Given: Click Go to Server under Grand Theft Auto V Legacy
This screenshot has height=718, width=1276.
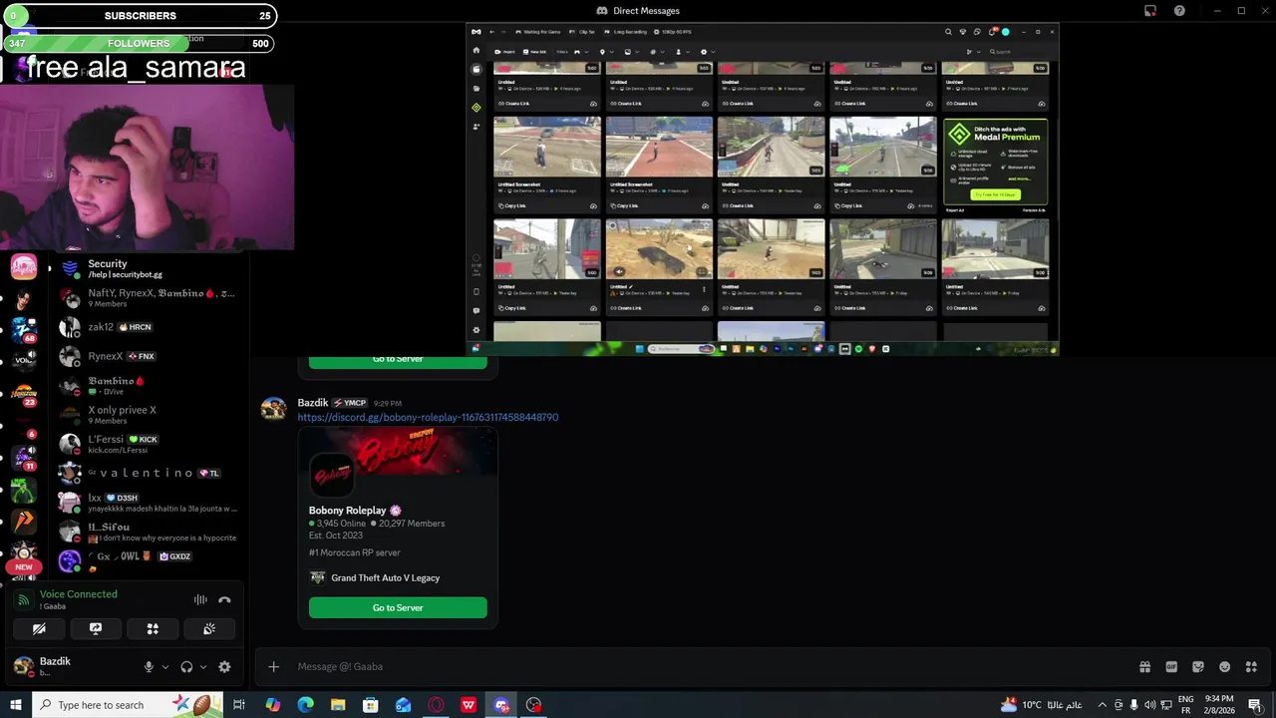Looking at the screenshot, I should pos(398,608).
